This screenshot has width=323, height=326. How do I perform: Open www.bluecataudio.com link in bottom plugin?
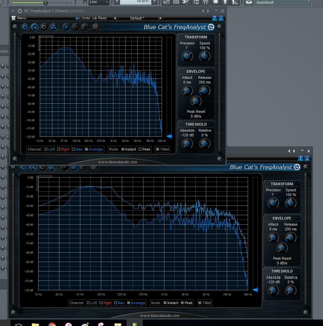click(x=160, y=316)
